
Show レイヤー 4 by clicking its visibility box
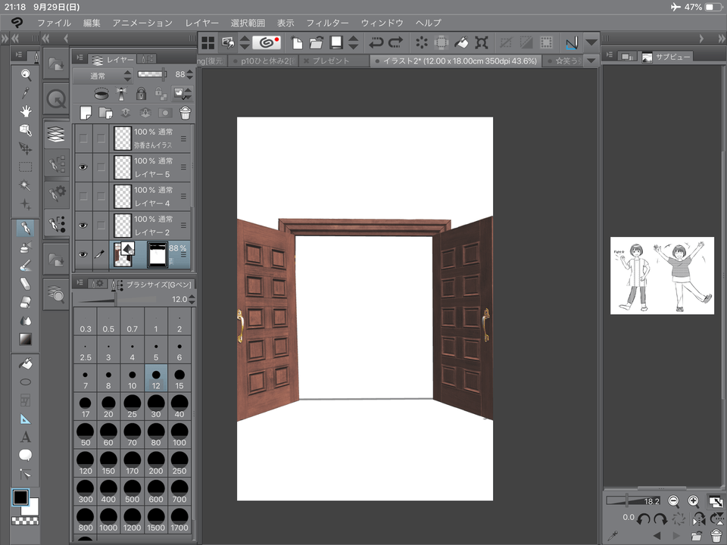tap(83, 196)
